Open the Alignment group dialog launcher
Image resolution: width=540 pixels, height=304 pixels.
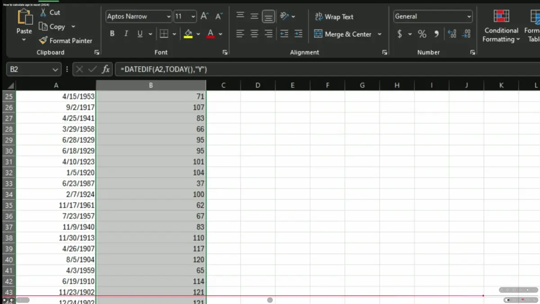[x=385, y=53]
